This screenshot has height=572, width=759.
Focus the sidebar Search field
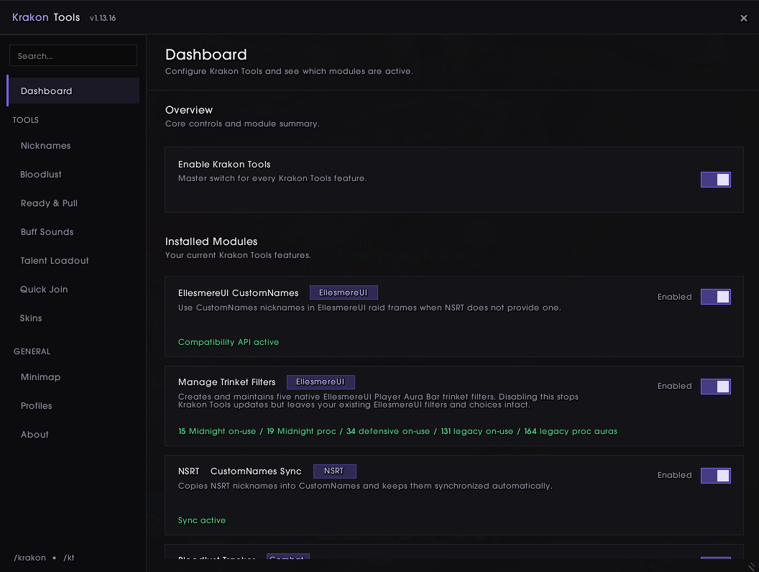pos(73,55)
